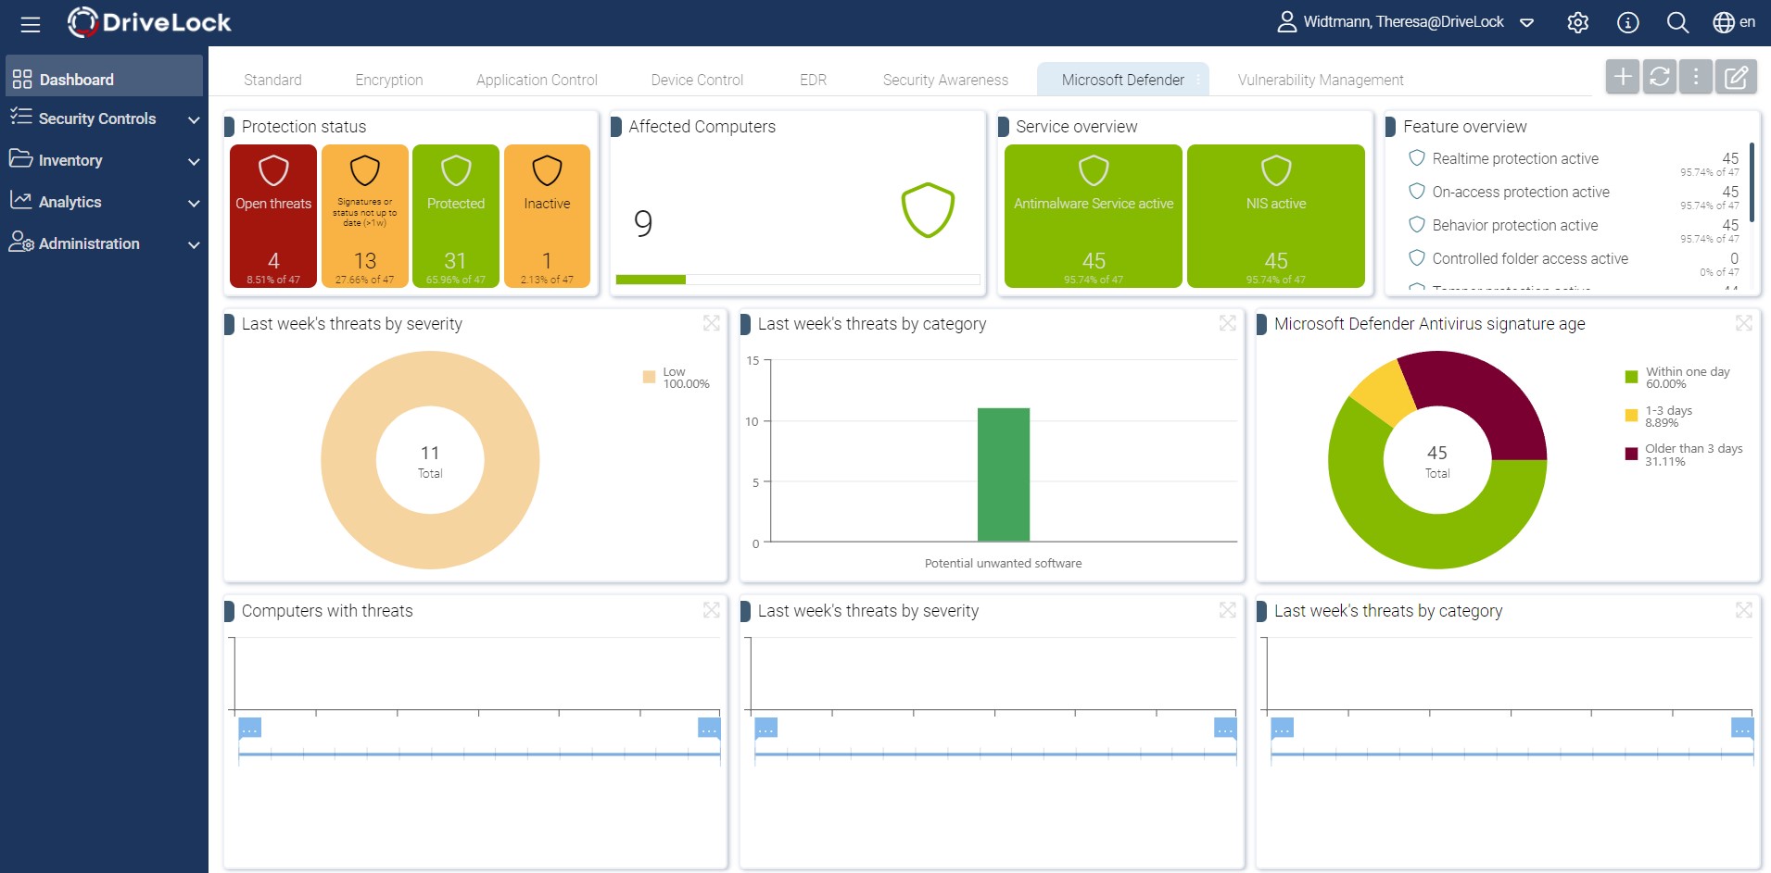Open the search magnifier icon
The image size is (1771, 873).
pyautogui.click(x=1677, y=22)
